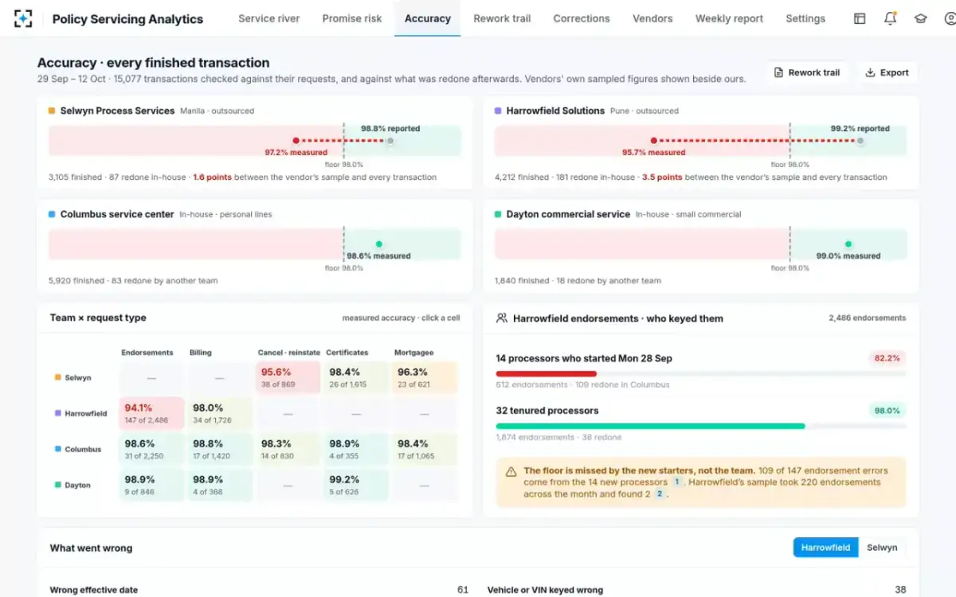Click 1.6 points text in Selwyn card
The image size is (956, 597).
pos(212,178)
